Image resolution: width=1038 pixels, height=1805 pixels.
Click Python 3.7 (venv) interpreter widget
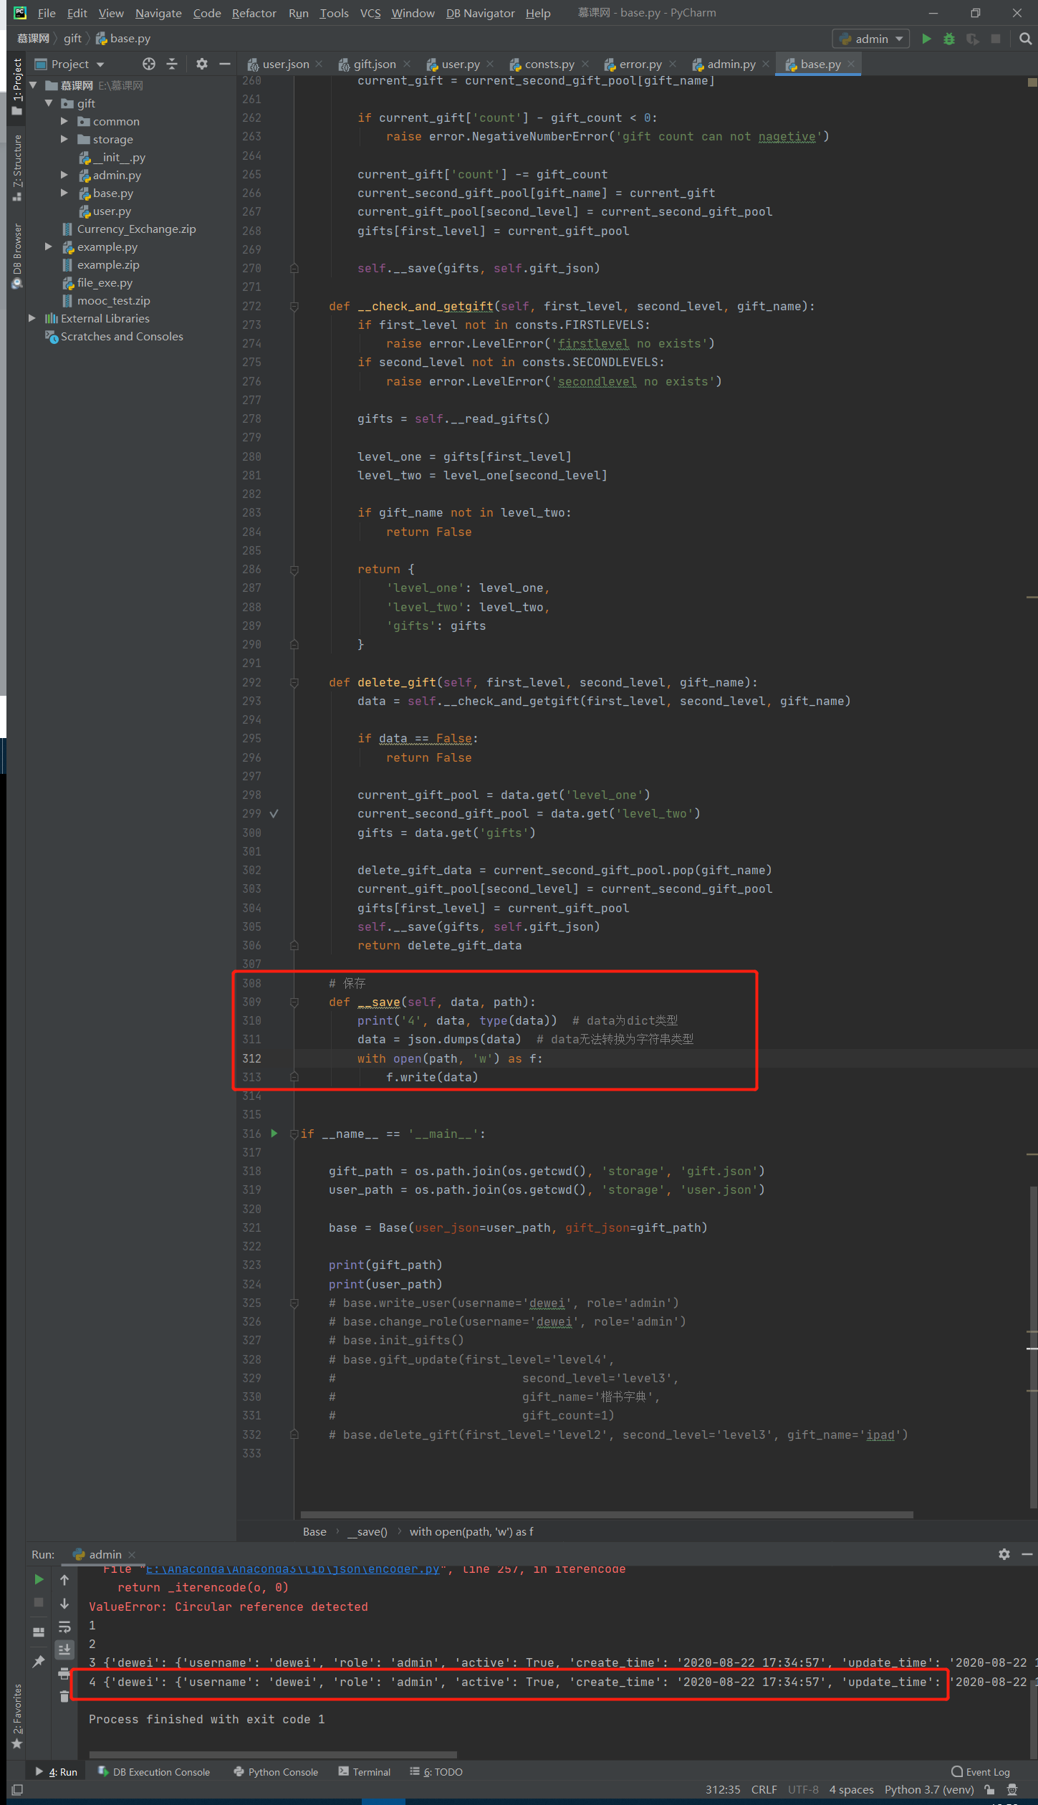[x=928, y=1789]
